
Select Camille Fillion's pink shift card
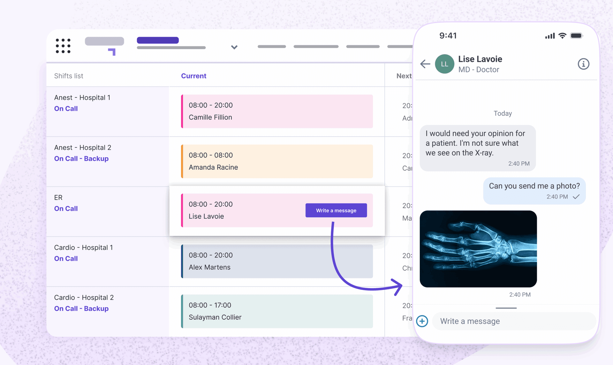[277, 111]
